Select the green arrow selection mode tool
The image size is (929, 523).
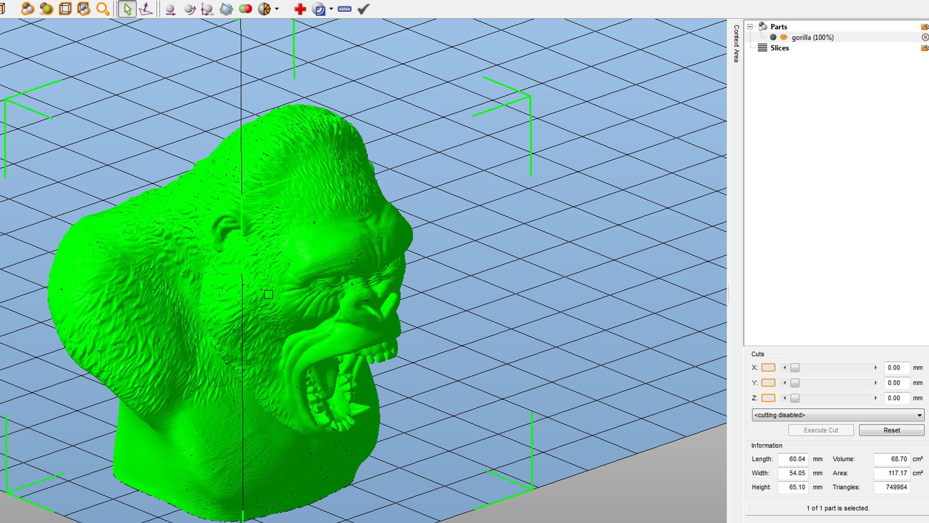[x=127, y=9]
